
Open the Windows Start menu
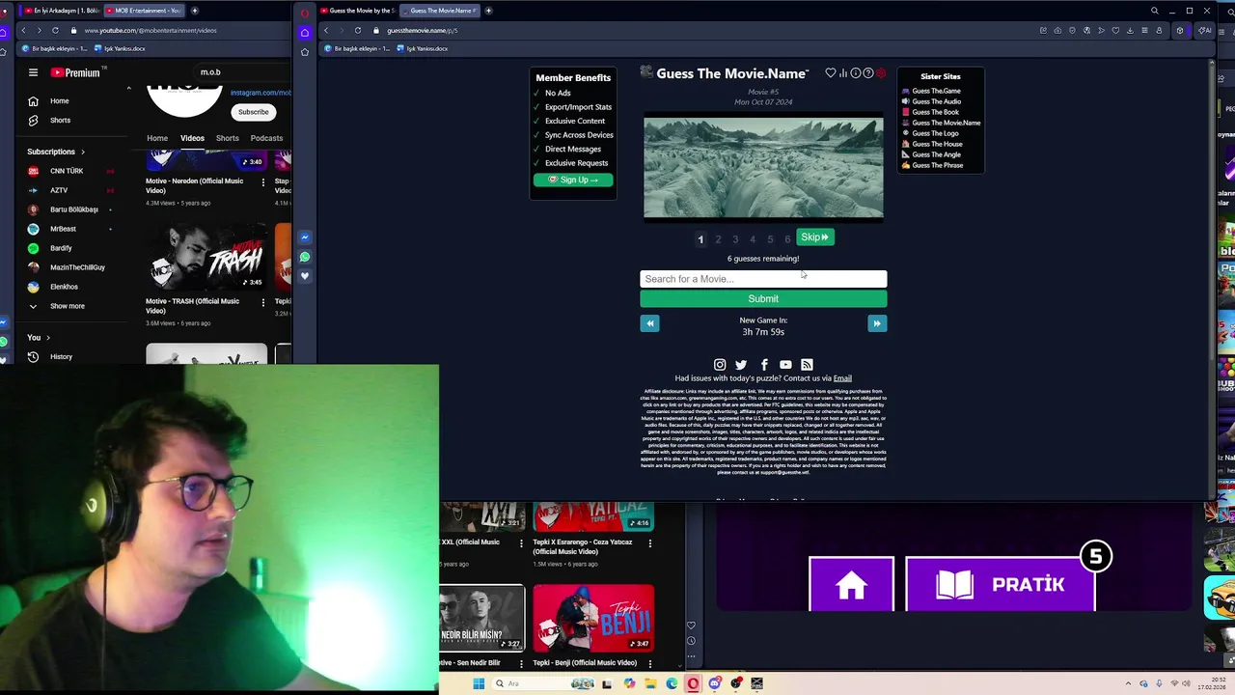pyautogui.click(x=479, y=683)
